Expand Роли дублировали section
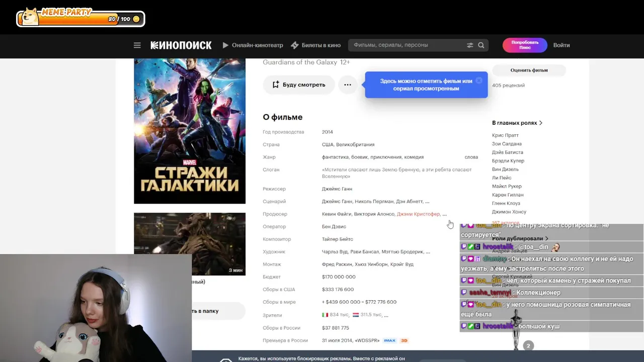The height and width of the screenshot is (362, 644). [520, 238]
